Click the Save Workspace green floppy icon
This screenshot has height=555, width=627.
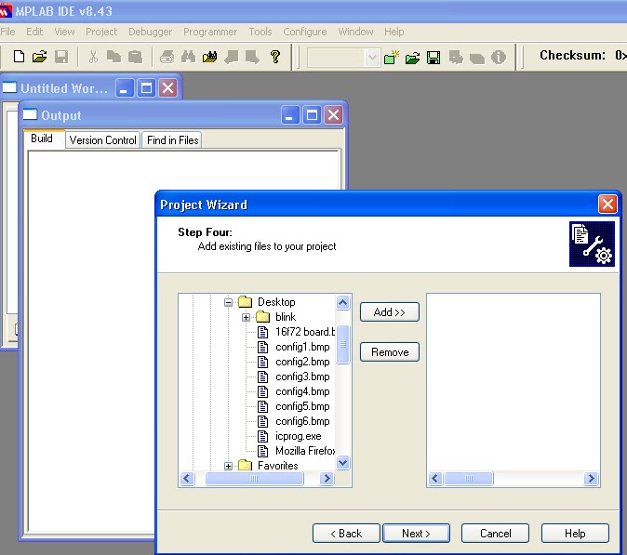(x=434, y=58)
